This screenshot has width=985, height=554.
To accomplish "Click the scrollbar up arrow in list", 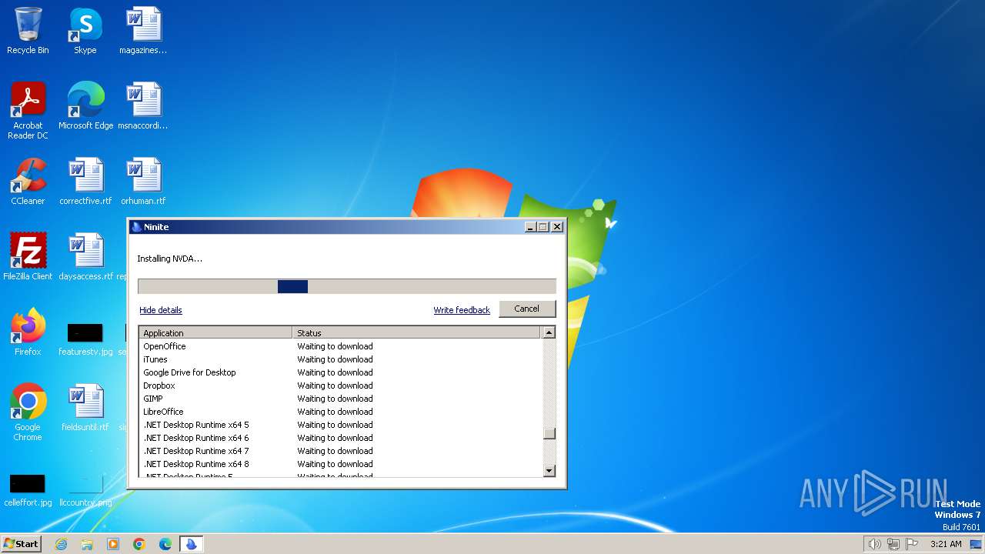I will pos(549,333).
